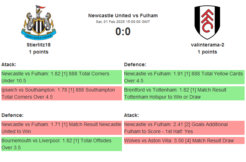Click the Newcastle United vs Fulham title
The height and width of the screenshot is (162, 246).
123,15
